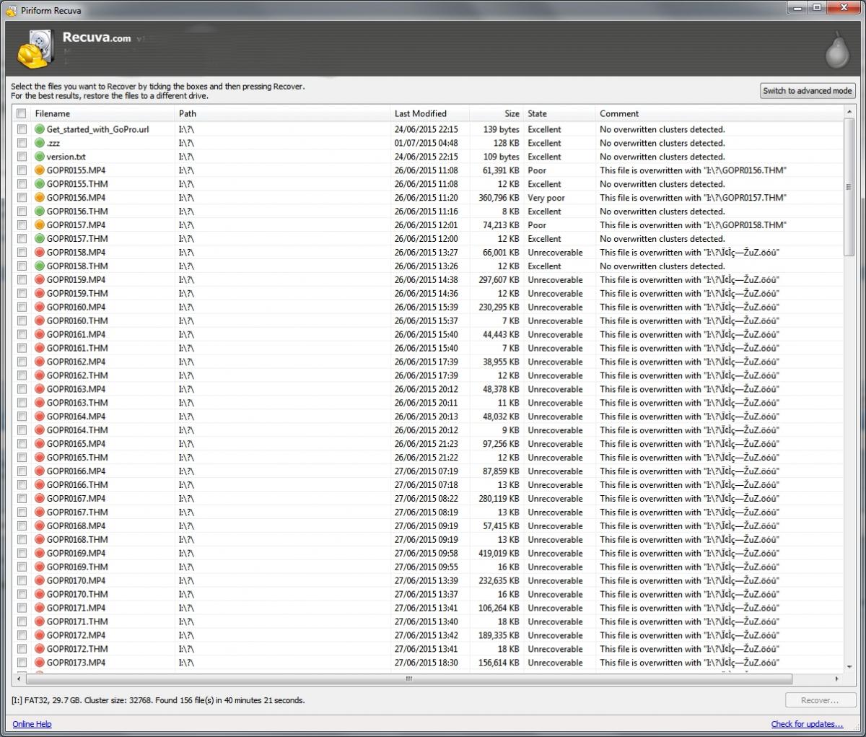
Task: Check the GOPR0157.THM checkbox
Action: pos(22,239)
